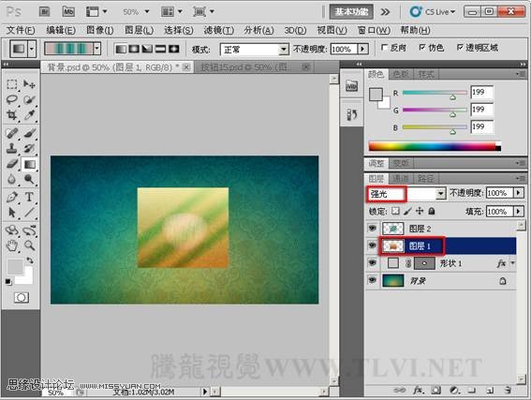531x400 pixels.
Task: Select the Hand tool
Action: click(x=12, y=245)
